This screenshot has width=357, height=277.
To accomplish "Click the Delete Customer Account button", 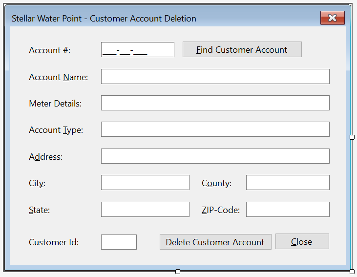I will click(x=215, y=242).
